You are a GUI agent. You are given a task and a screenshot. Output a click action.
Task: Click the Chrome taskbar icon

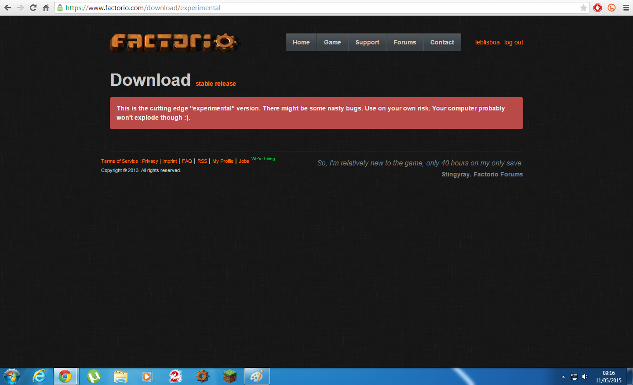(65, 377)
